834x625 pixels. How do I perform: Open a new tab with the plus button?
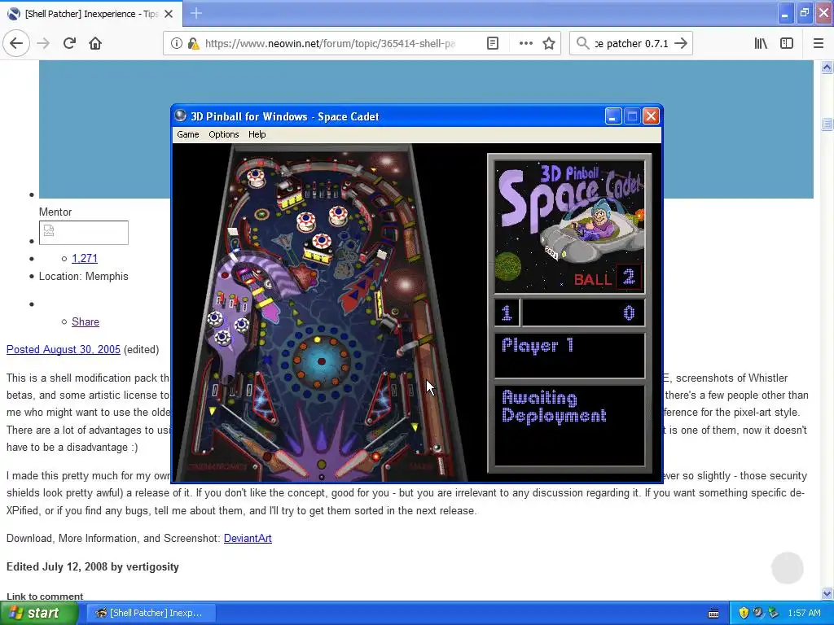pyautogui.click(x=195, y=13)
